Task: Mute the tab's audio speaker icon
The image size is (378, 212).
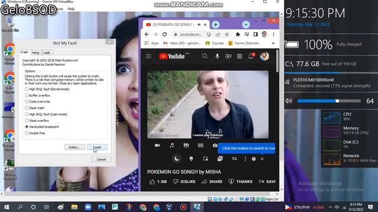Action: 200,25
